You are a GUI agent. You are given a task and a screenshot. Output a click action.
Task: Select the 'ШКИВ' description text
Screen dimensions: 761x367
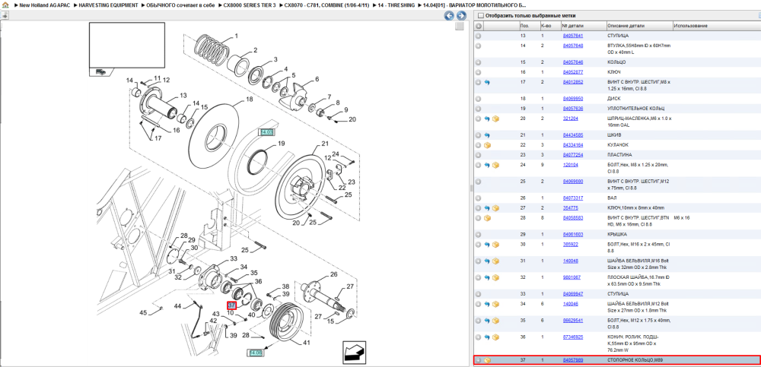(613, 135)
